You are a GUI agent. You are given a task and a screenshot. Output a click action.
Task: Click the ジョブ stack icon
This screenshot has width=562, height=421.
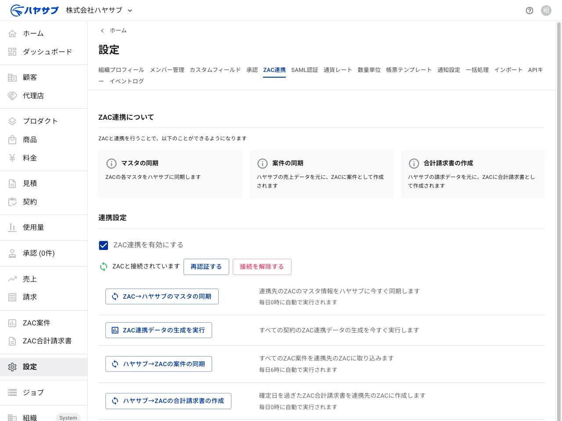tap(12, 392)
